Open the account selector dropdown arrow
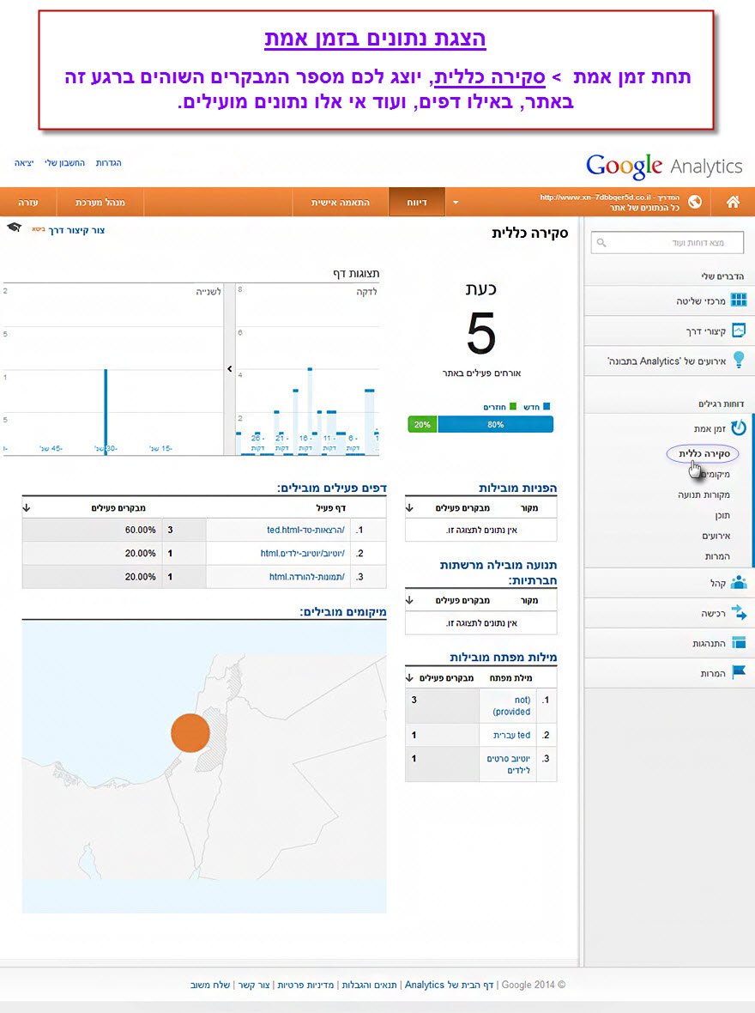Screen dimensions: 755x1013 click(456, 203)
